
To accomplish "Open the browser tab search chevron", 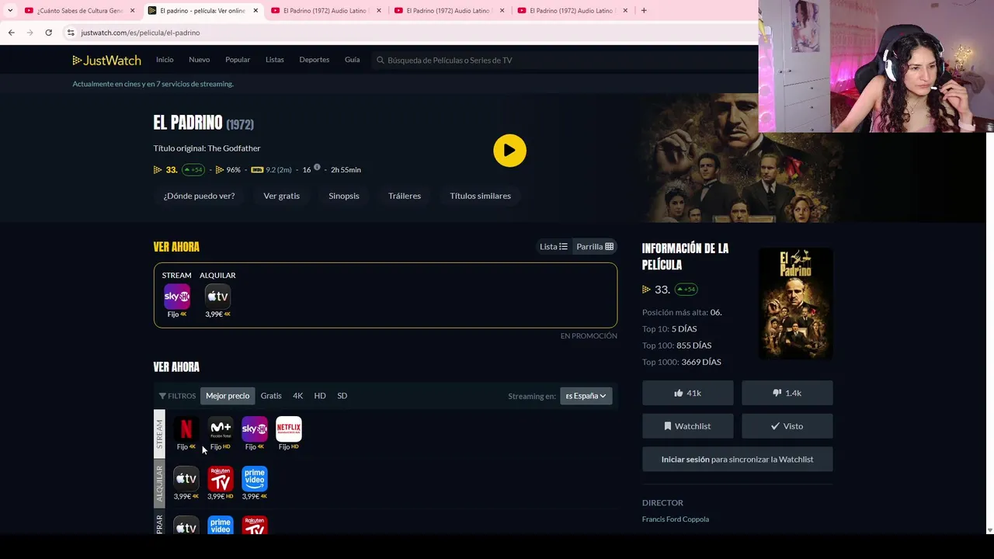I will 10,11.
